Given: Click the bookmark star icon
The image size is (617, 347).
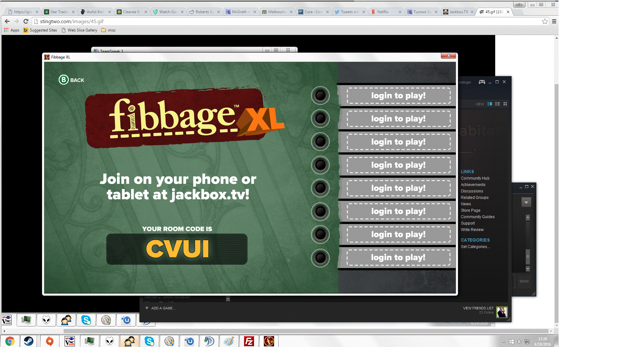Looking at the screenshot, I should click(545, 22).
